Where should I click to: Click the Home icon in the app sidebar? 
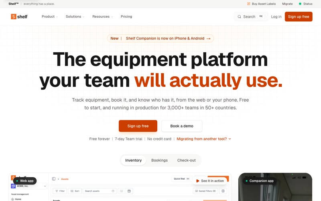(x=12, y=199)
